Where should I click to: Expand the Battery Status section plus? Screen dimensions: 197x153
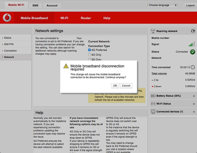pyautogui.click(x=194, y=96)
